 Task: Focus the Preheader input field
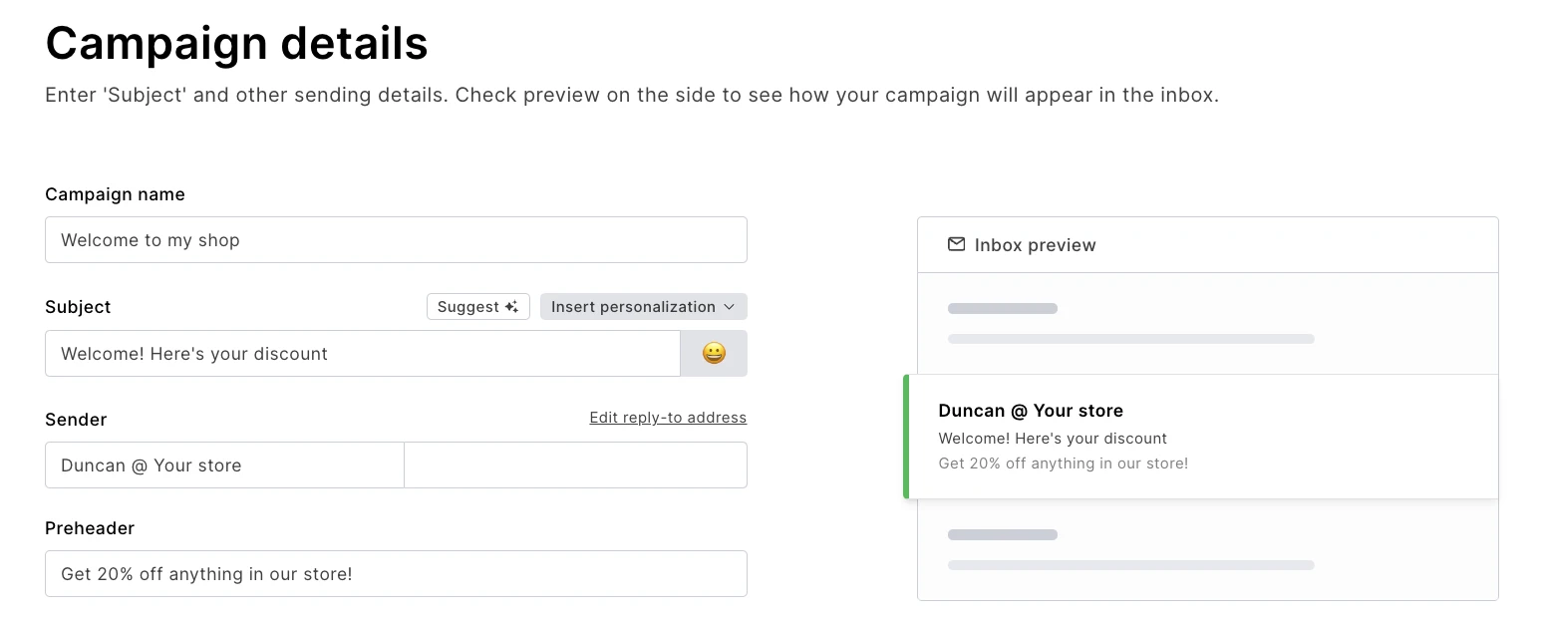tap(396, 574)
